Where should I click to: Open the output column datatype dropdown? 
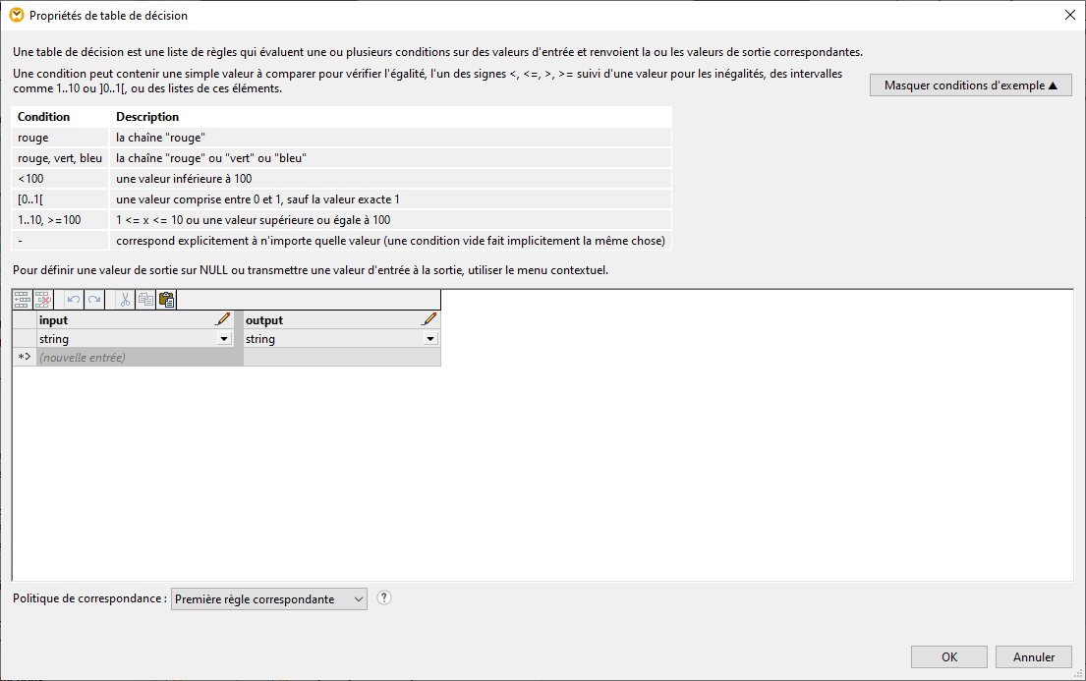pos(430,338)
